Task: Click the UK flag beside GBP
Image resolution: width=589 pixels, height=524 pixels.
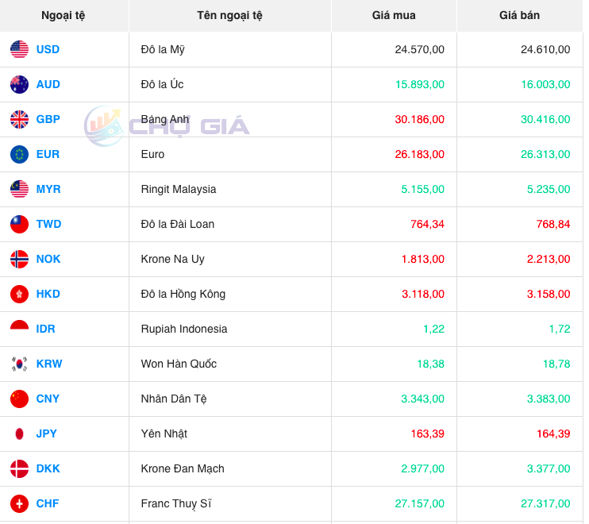Action: 19,119
